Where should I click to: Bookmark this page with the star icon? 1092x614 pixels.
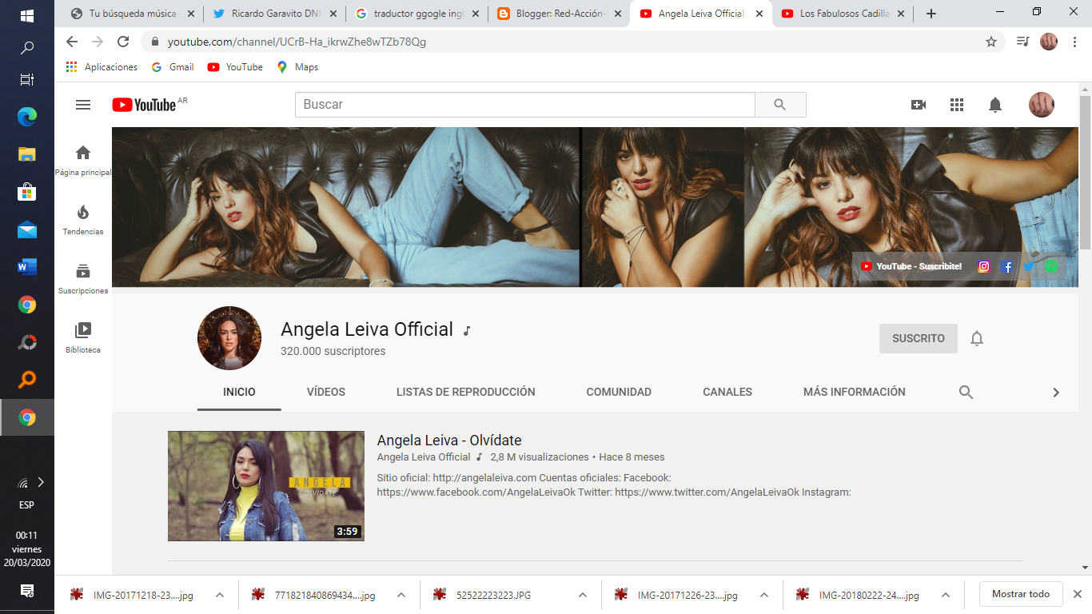click(x=991, y=42)
